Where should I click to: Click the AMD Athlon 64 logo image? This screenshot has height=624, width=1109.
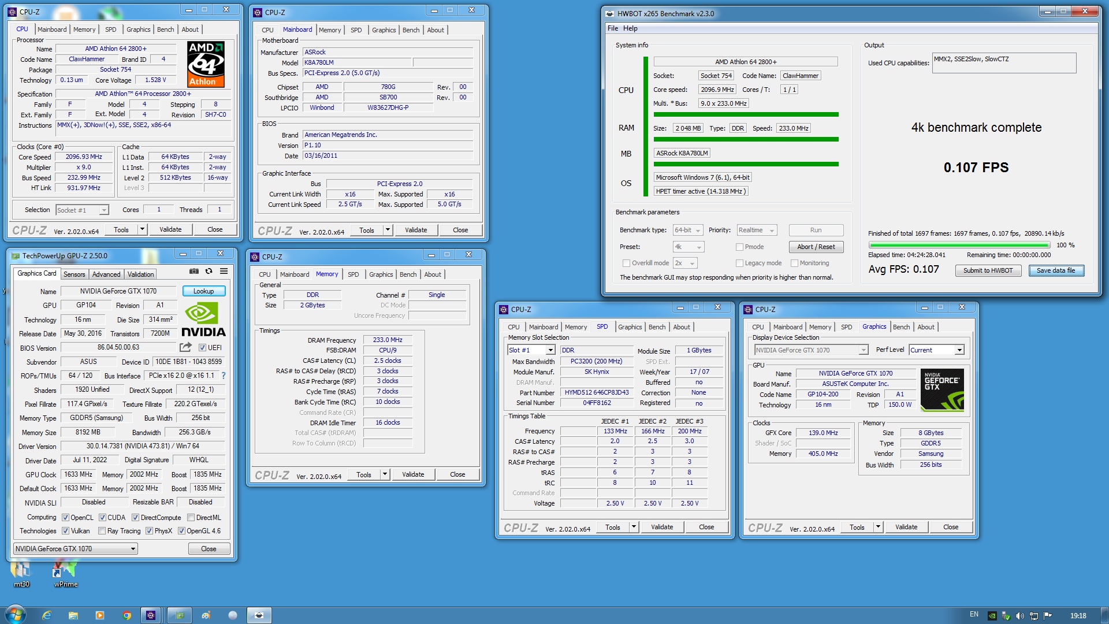click(206, 64)
